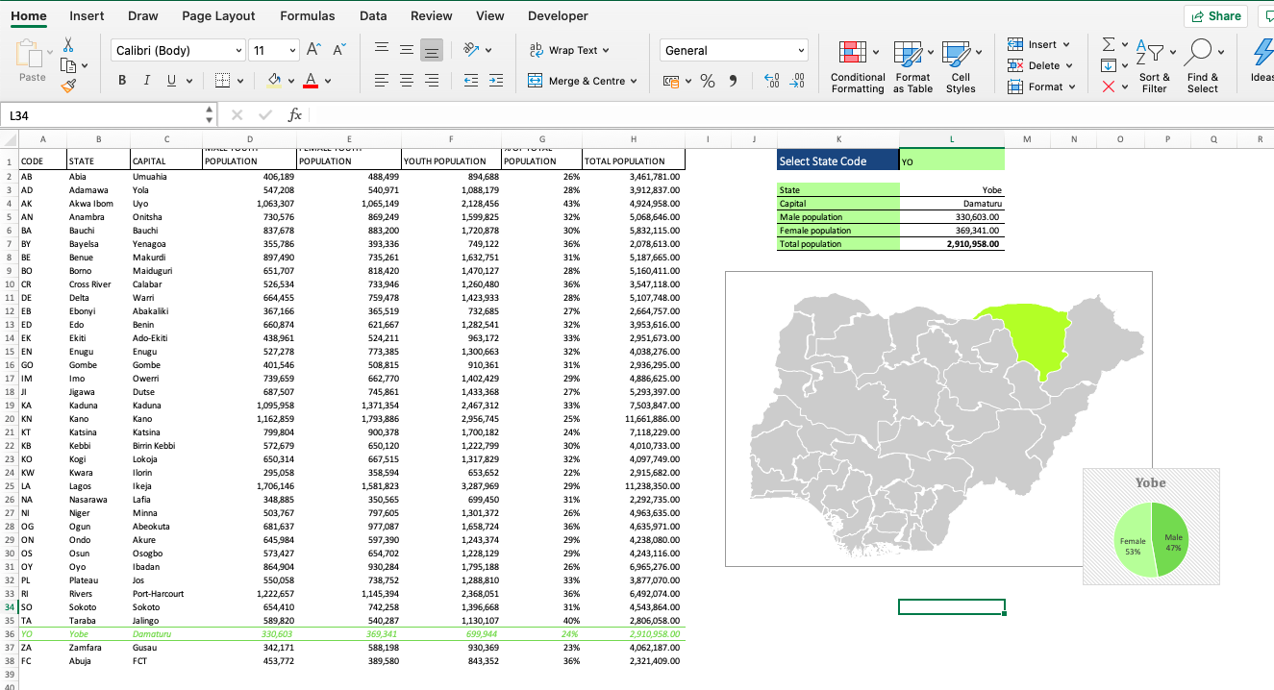Viewport: 1274px width, 690px height.
Task: Decrease decimal places
Action: [797, 81]
